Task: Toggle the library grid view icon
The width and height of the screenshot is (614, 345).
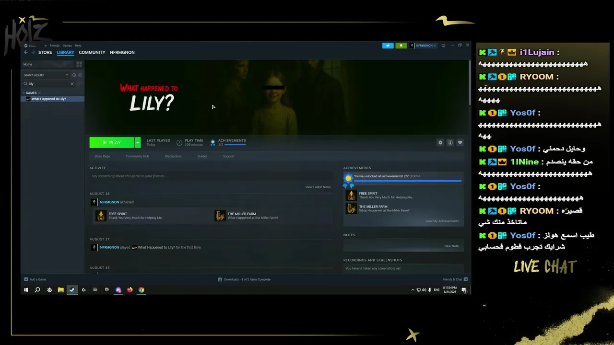Action: pos(79,64)
